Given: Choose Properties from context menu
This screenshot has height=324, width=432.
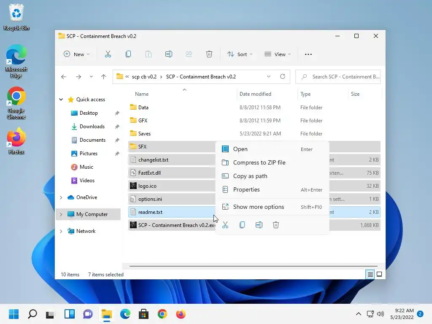Looking at the screenshot, I should [x=272, y=189].
